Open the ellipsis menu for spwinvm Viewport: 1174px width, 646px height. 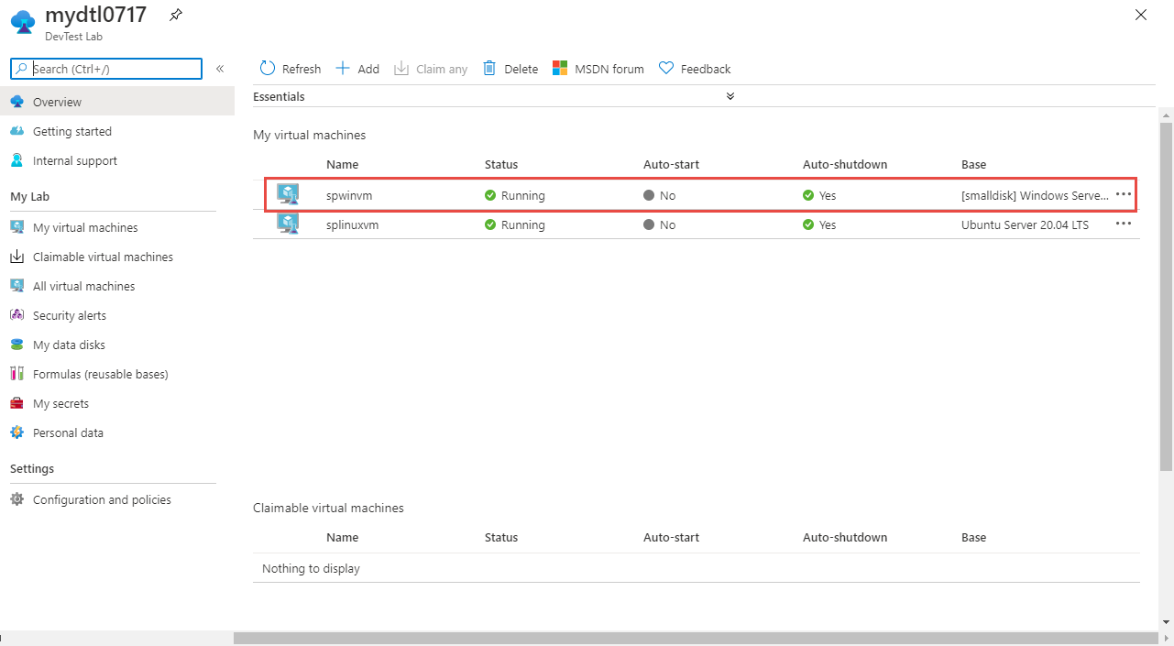tap(1123, 194)
